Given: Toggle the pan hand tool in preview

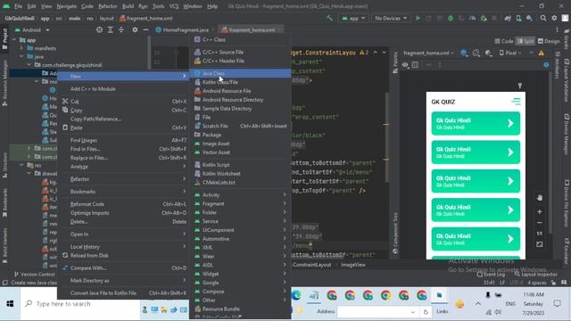Looking at the screenshot, I should point(539,198).
